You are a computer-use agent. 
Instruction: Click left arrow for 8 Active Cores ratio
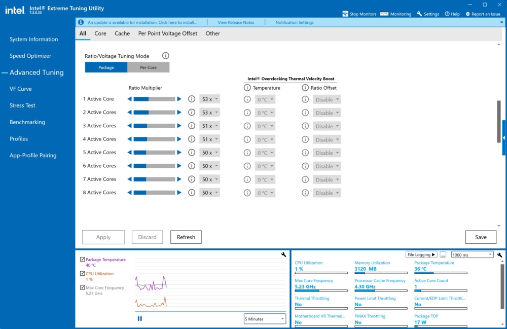[129, 192]
